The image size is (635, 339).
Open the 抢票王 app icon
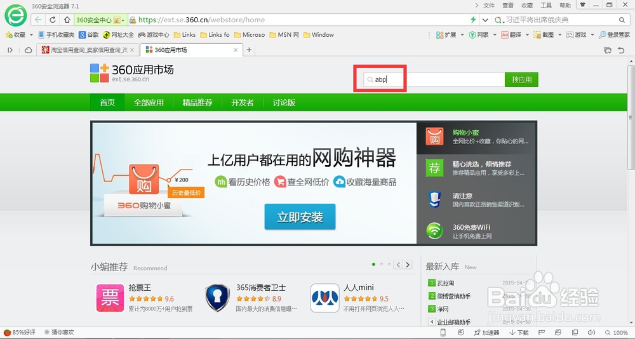(x=110, y=298)
